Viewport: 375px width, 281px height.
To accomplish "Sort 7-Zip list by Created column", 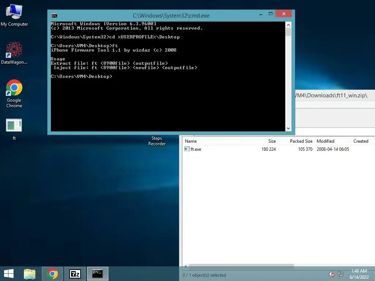I will pos(361,141).
